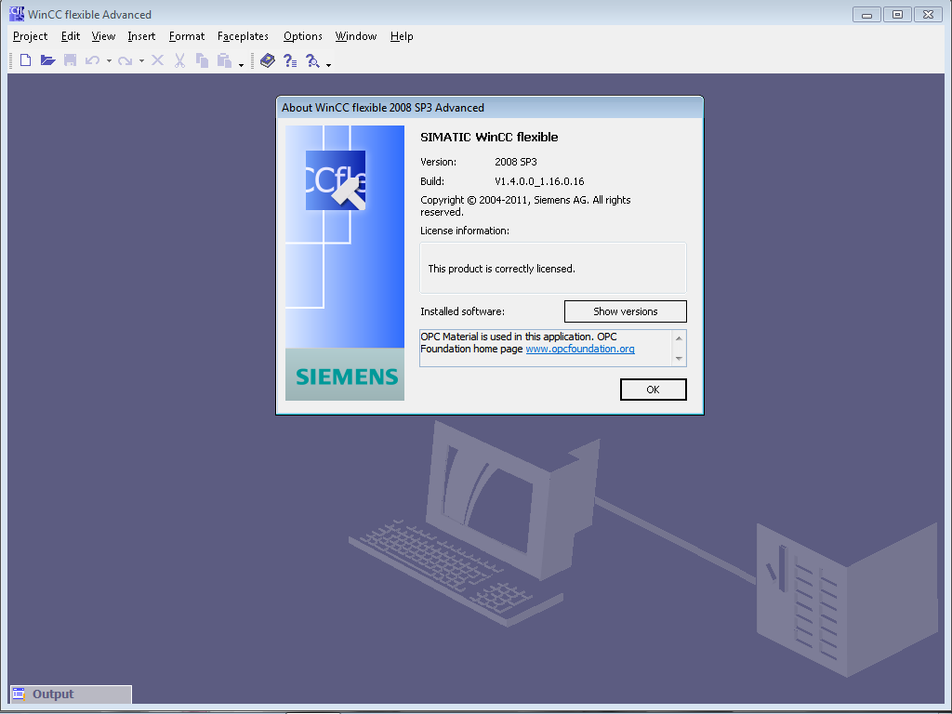This screenshot has width=952, height=714.
Task: Open an existing project from the toolbar
Action: 47,59
